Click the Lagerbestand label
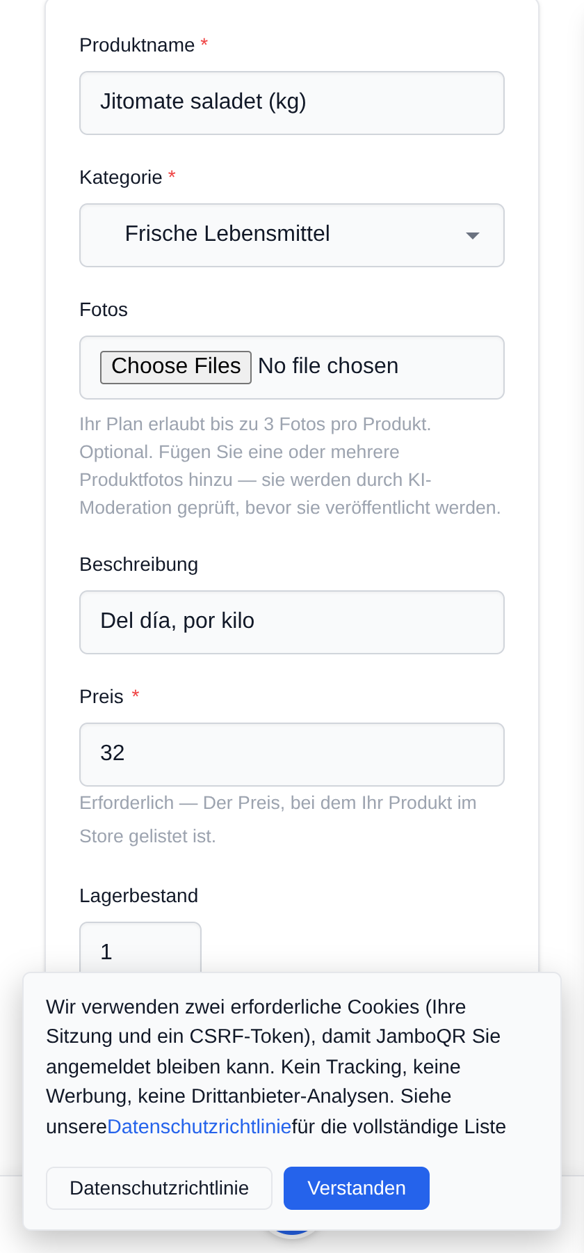584x1253 pixels. [x=139, y=896]
